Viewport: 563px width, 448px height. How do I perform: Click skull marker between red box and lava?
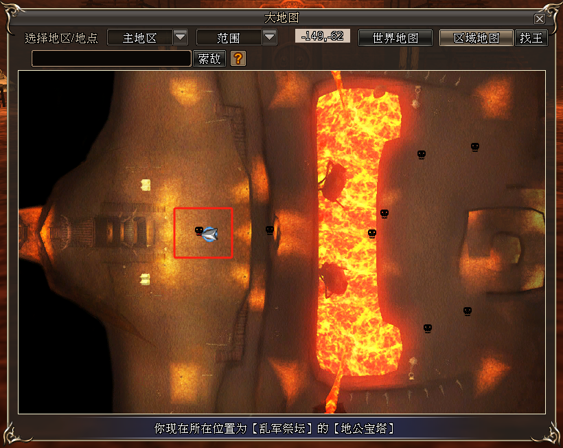point(270,230)
